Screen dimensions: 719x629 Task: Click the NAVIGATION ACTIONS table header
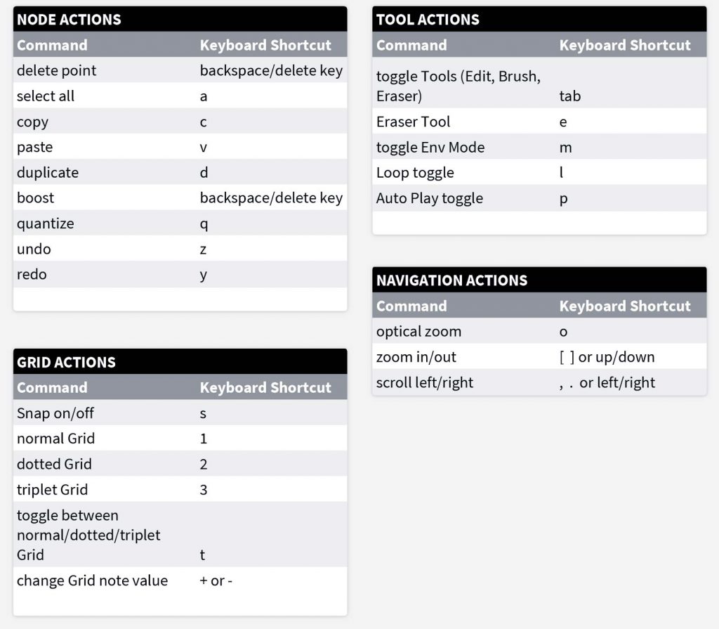[451, 280]
